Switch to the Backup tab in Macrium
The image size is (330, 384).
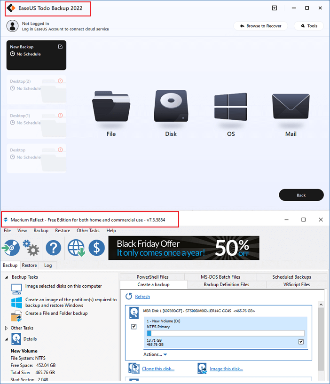click(x=10, y=265)
